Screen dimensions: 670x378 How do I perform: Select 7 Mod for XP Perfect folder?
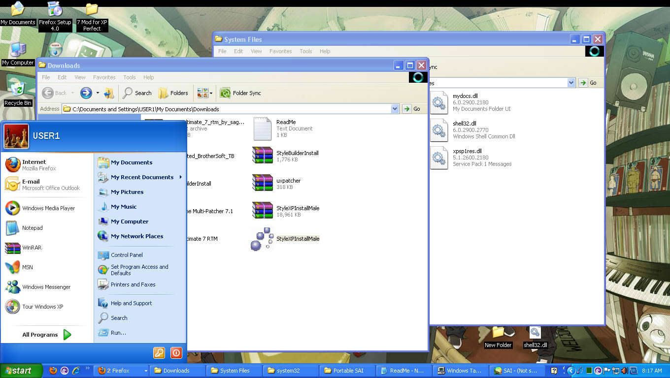click(x=92, y=16)
